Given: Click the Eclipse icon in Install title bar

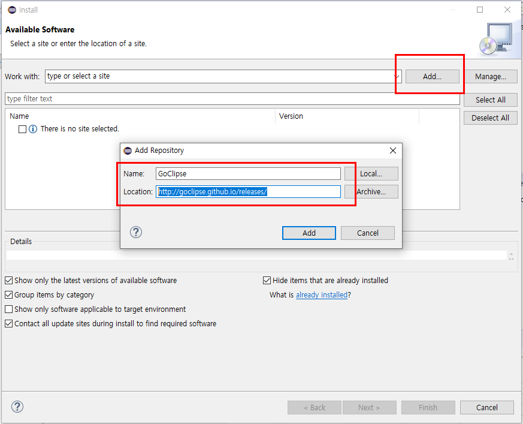Looking at the screenshot, I should coord(12,10).
